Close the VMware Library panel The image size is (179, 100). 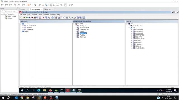[x=17, y=8]
